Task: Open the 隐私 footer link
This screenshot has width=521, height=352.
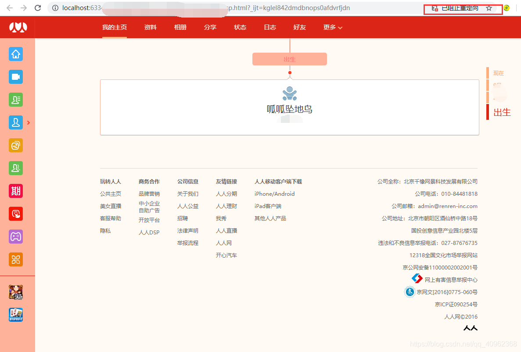Action: point(105,231)
